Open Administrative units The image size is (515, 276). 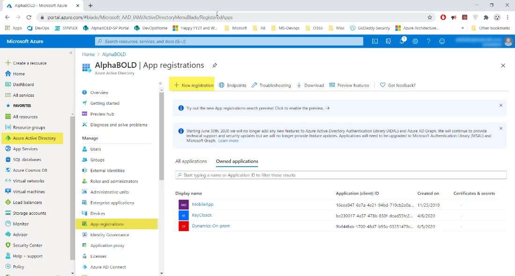click(x=110, y=192)
